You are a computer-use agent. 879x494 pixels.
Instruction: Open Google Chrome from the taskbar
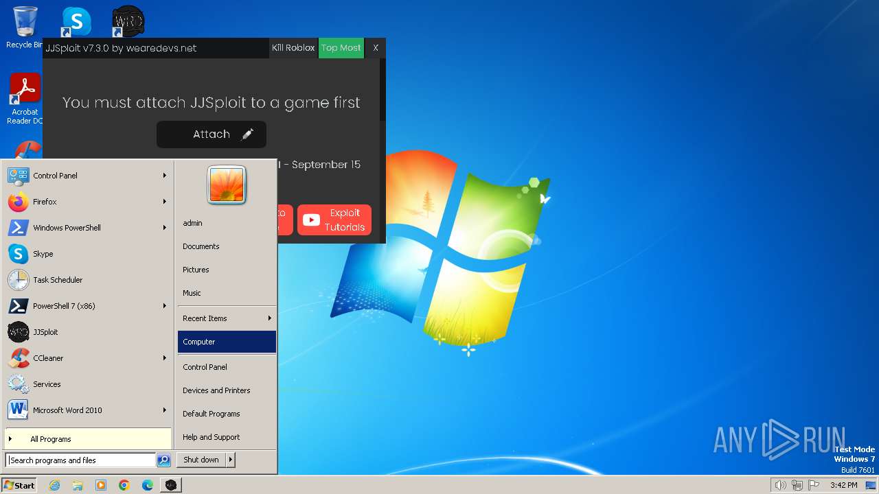tap(124, 485)
